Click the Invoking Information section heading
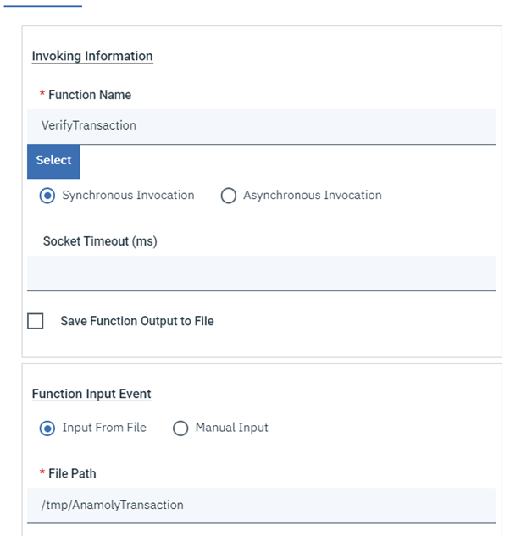The height and width of the screenshot is (536, 510). (x=92, y=57)
